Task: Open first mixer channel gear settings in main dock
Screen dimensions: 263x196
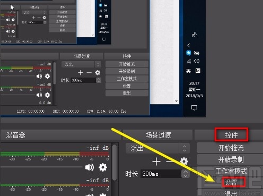Action: click(103, 167)
